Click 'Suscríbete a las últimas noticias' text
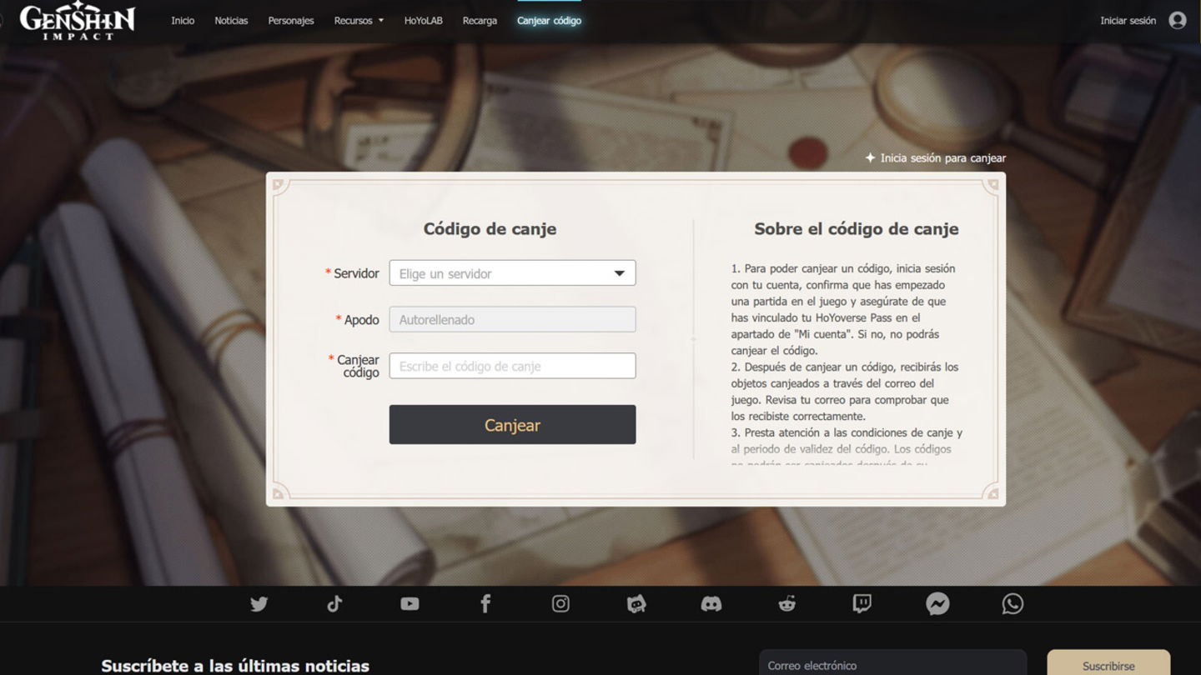Image resolution: width=1201 pixels, height=675 pixels. [235, 666]
